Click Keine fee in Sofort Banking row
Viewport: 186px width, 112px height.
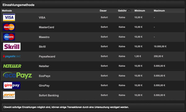[122, 95]
